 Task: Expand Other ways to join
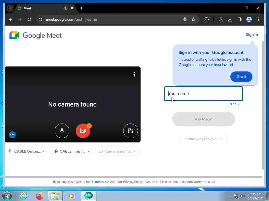203,139
